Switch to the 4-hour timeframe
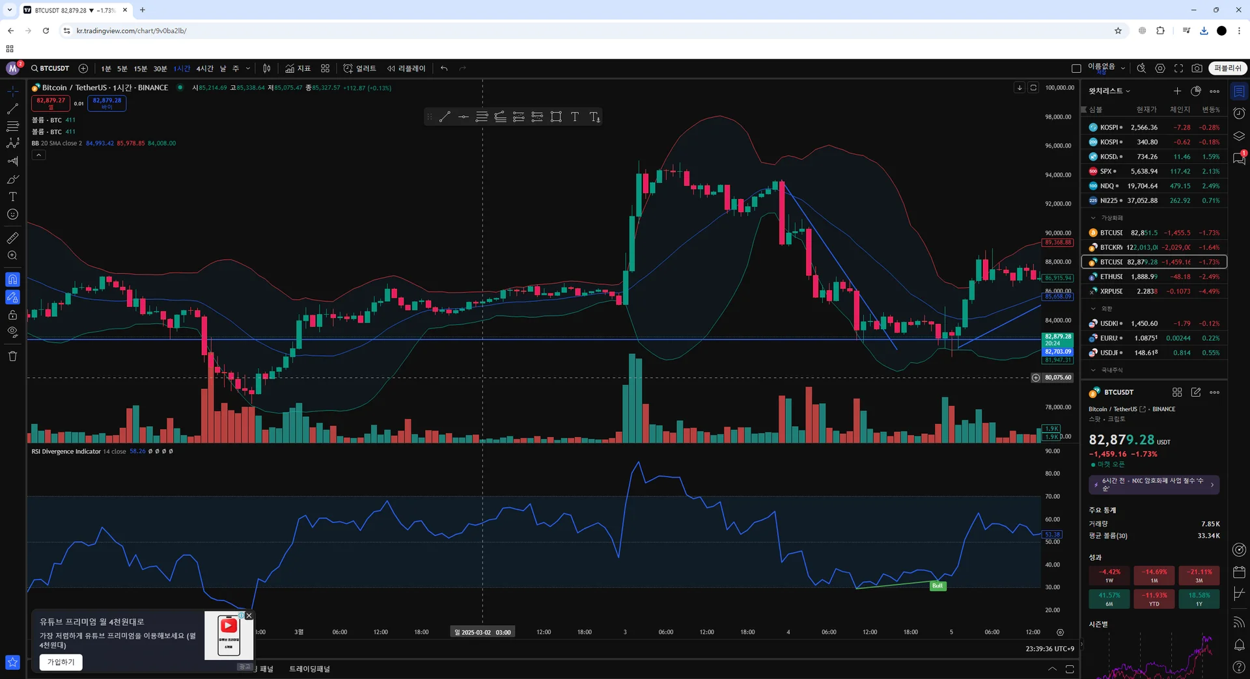Image resolution: width=1250 pixels, height=679 pixels. click(204, 68)
